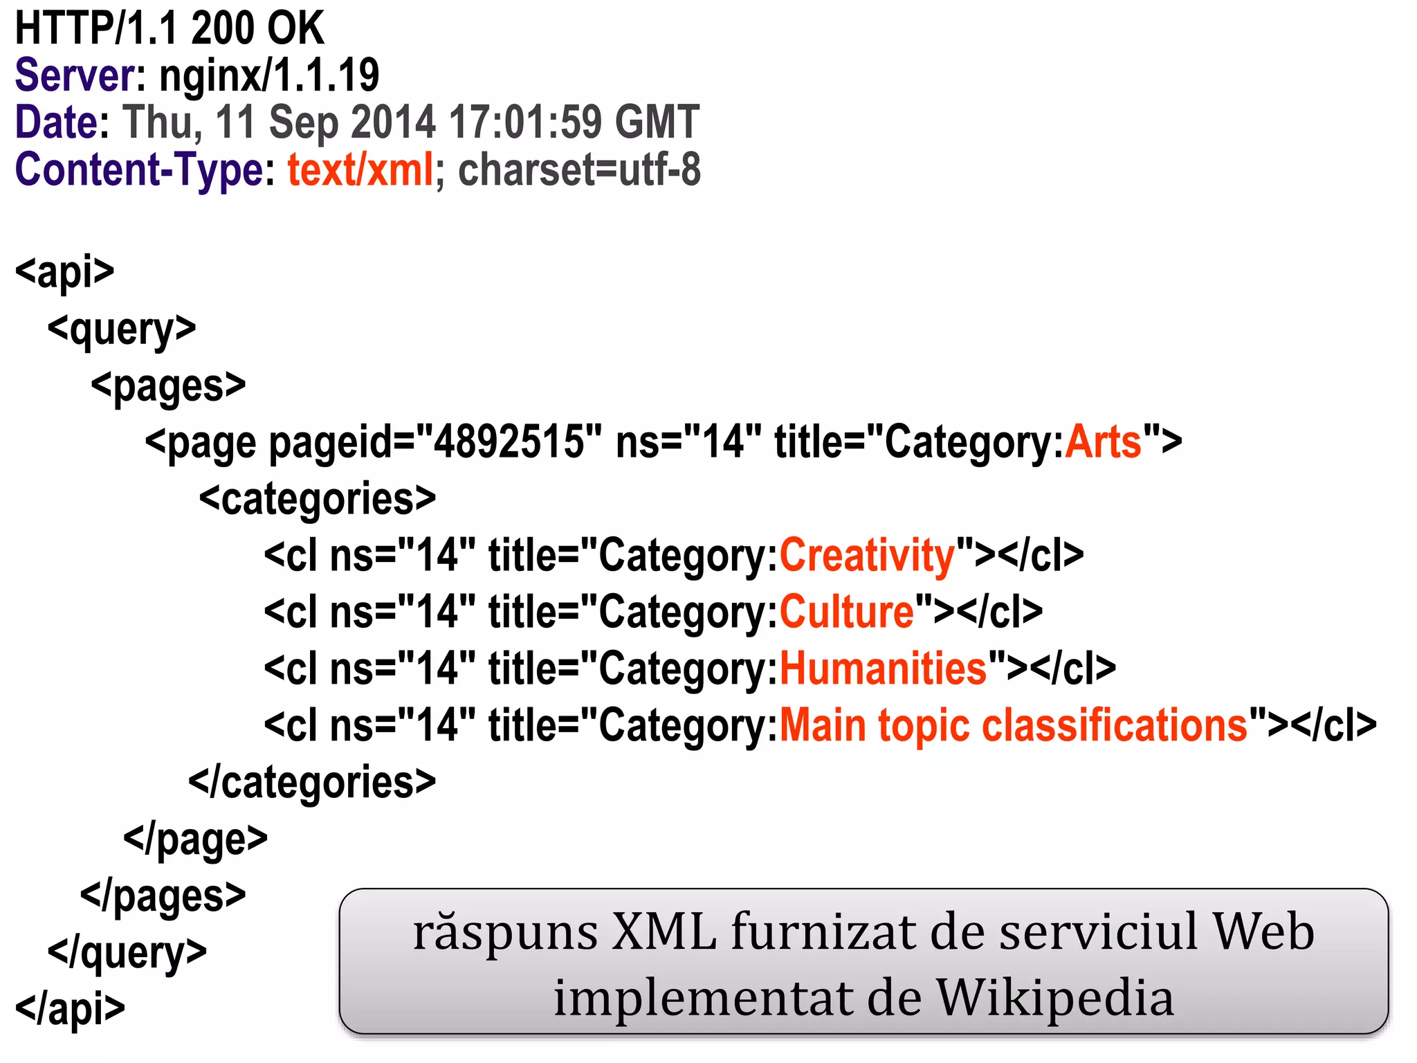
Task: Click the pageid 4892515 attribute
Action: click(435, 442)
